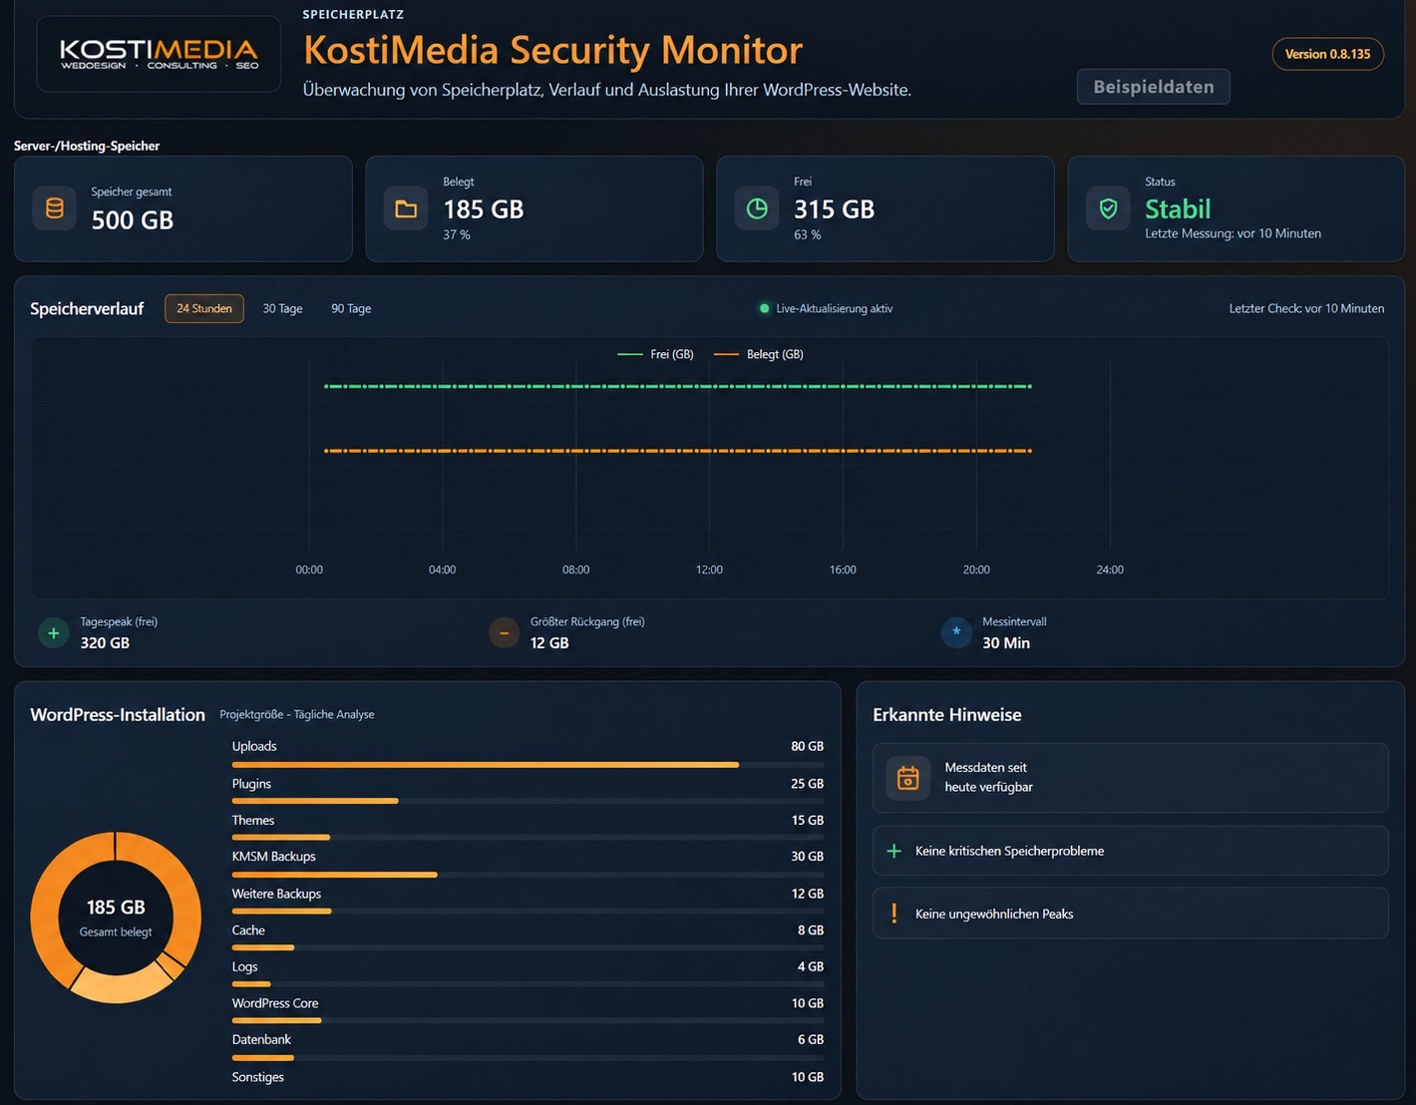The height and width of the screenshot is (1105, 1416).
Task: Click the blue asterisk icon beside Messintervall
Action: click(956, 632)
